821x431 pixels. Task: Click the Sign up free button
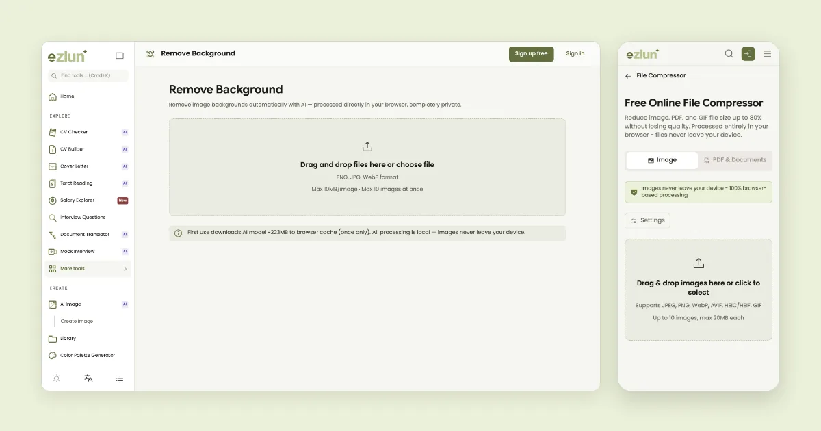pos(531,54)
